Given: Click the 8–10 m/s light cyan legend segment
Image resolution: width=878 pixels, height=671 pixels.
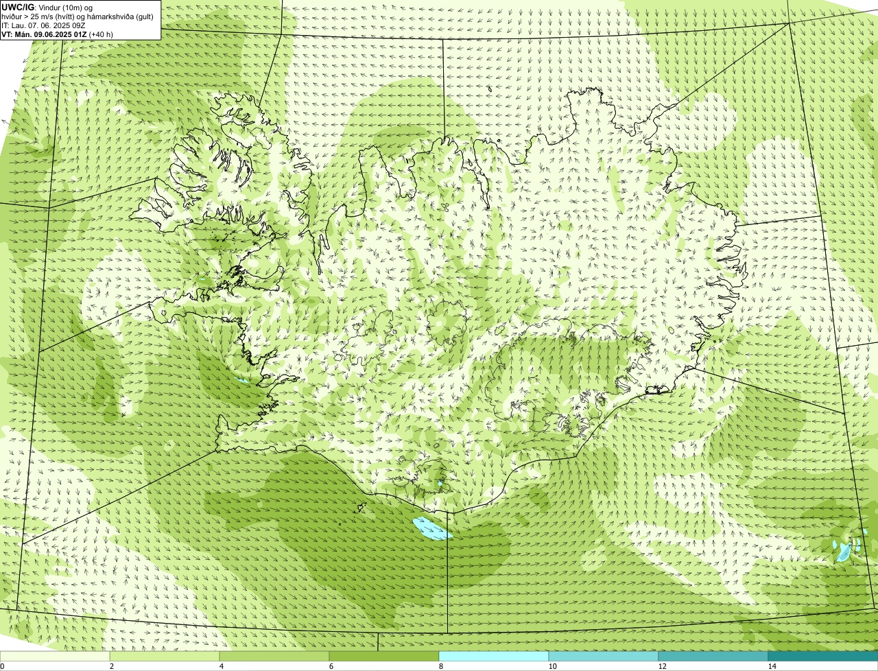Looking at the screenshot, I should point(494,656).
